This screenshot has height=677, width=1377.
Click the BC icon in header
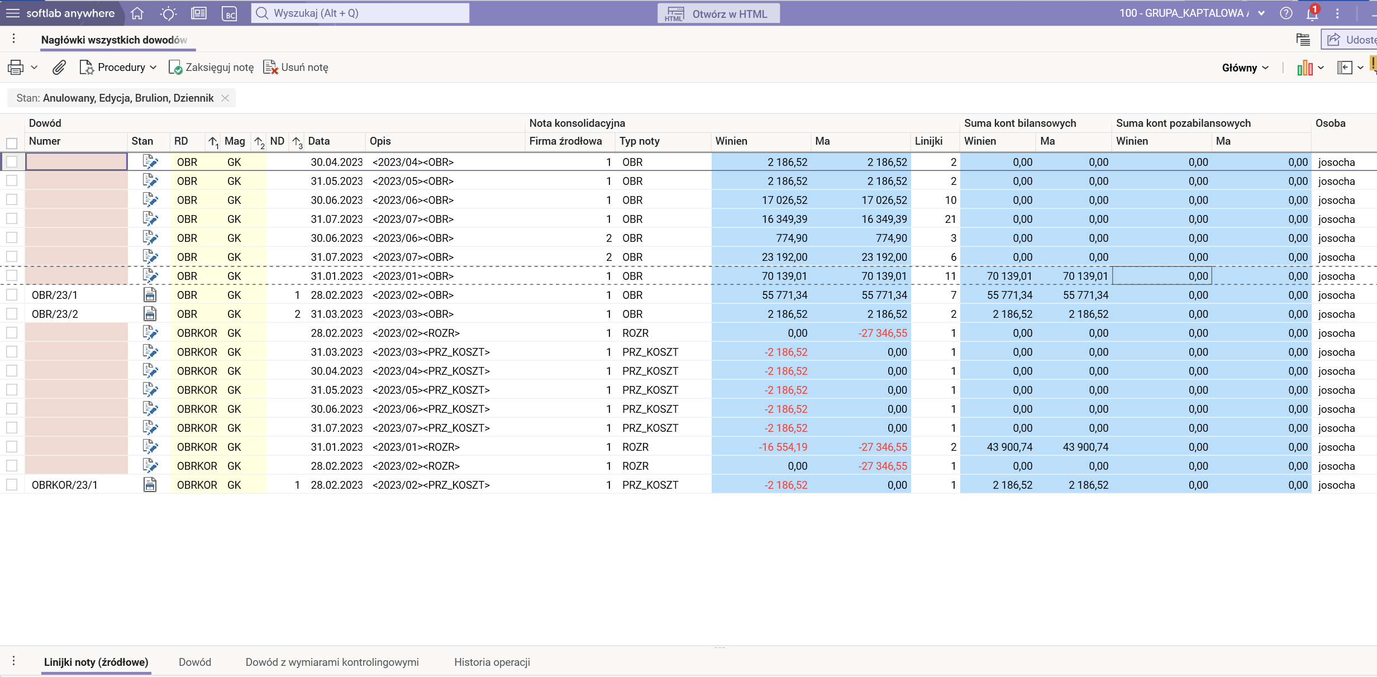click(229, 13)
